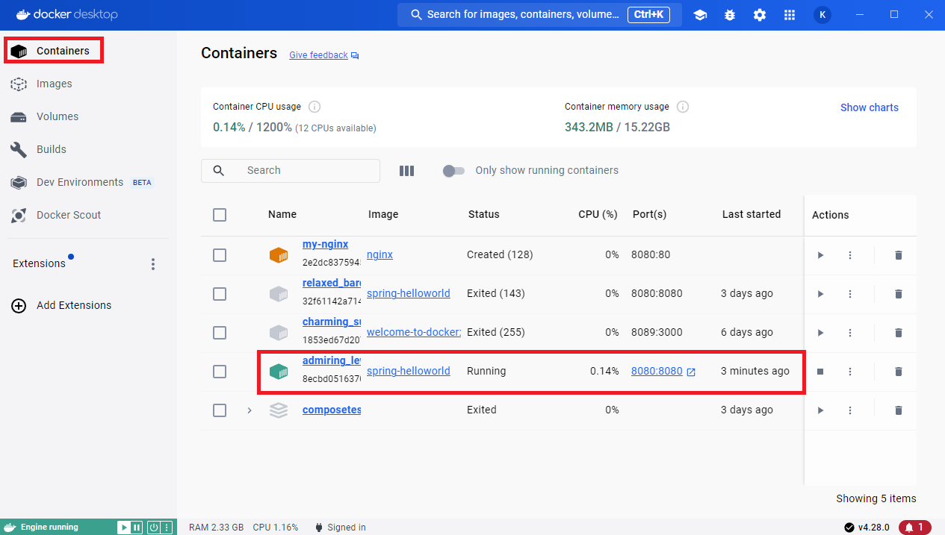The height and width of the screenshot is (535, 945).
Task: Start the relaxed_bar container
Action: (820, 294)
